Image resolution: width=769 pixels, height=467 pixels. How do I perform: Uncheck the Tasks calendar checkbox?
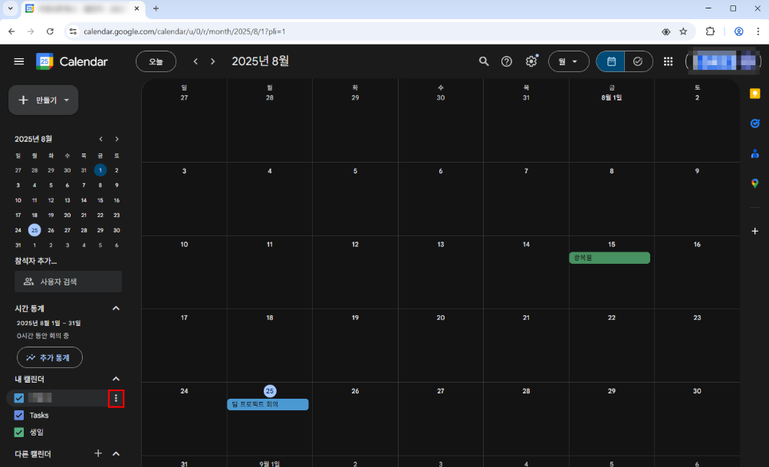(x=19, y=415)
